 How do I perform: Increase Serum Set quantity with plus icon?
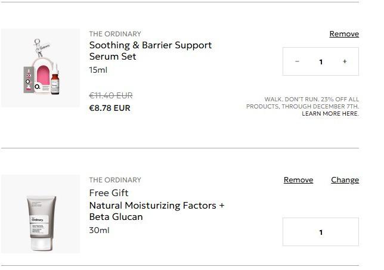coord(345,61)
